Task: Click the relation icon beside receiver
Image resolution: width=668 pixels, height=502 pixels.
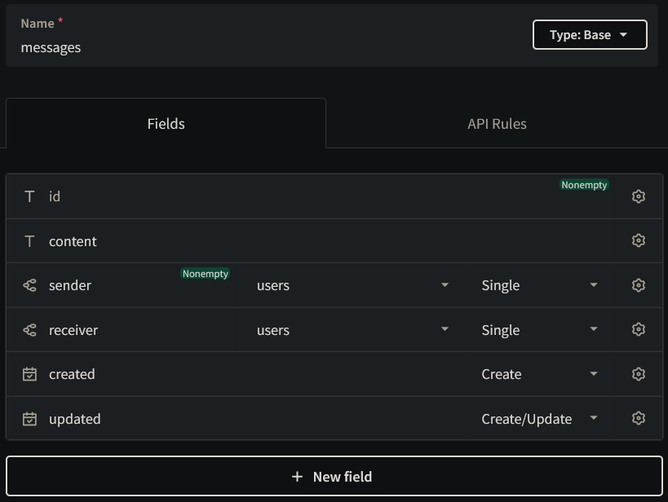Action: tap(30, 330)
